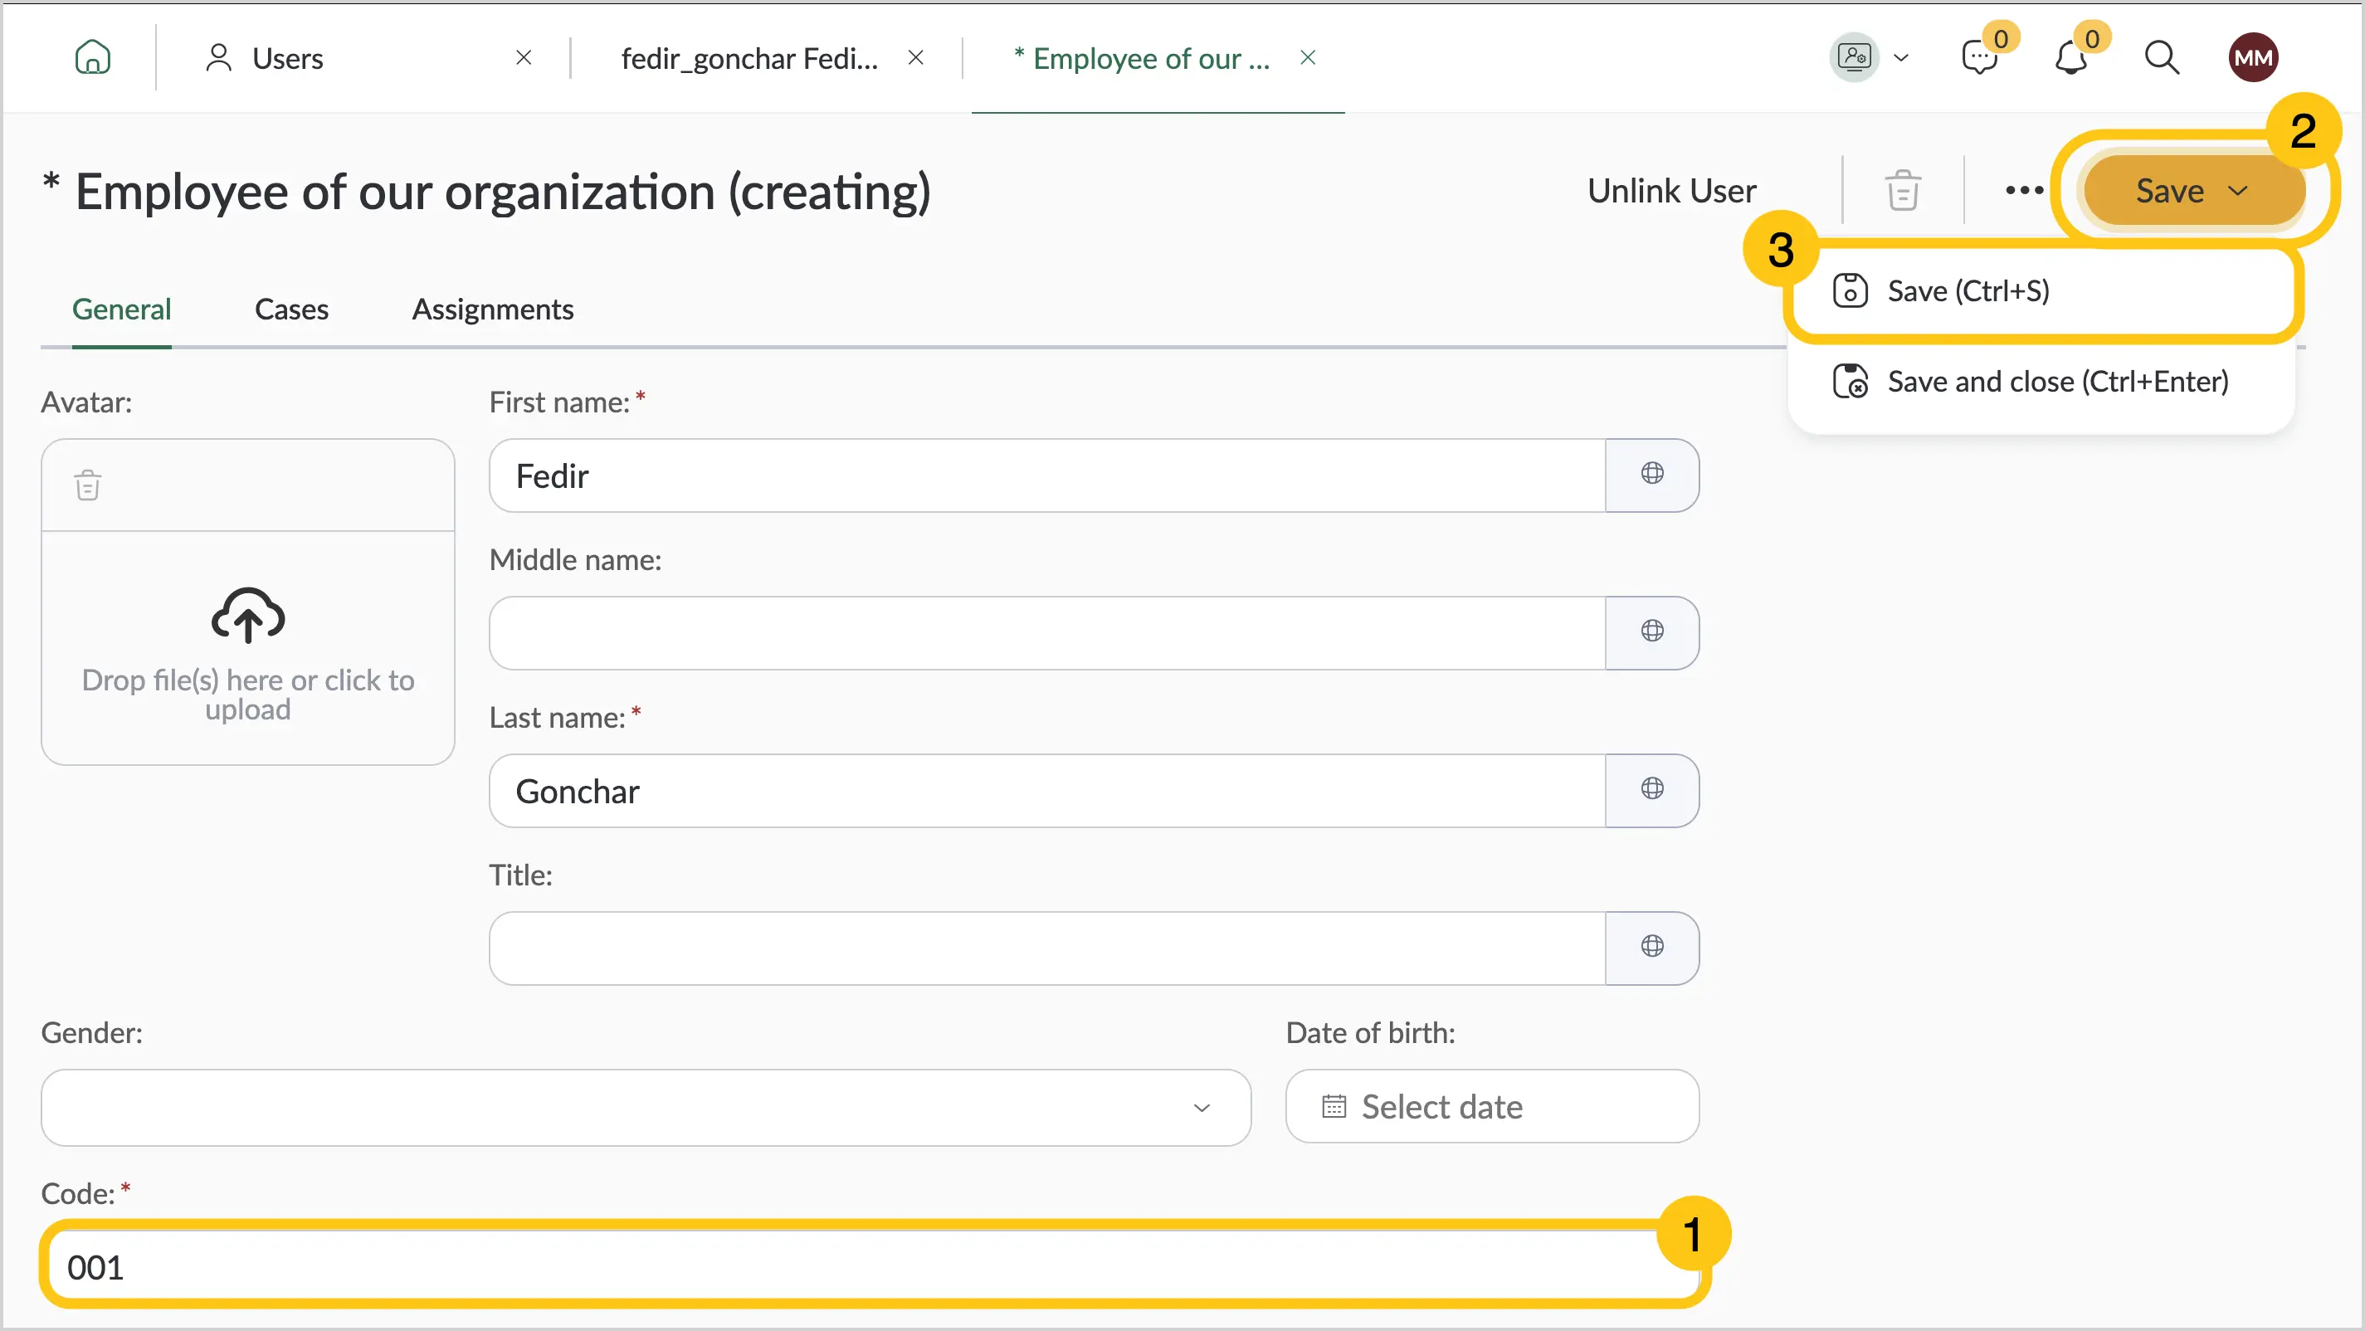Click the Unlink User button
The width and height of the screenshot is (2365, 1331).
(x=1671, y=190)
